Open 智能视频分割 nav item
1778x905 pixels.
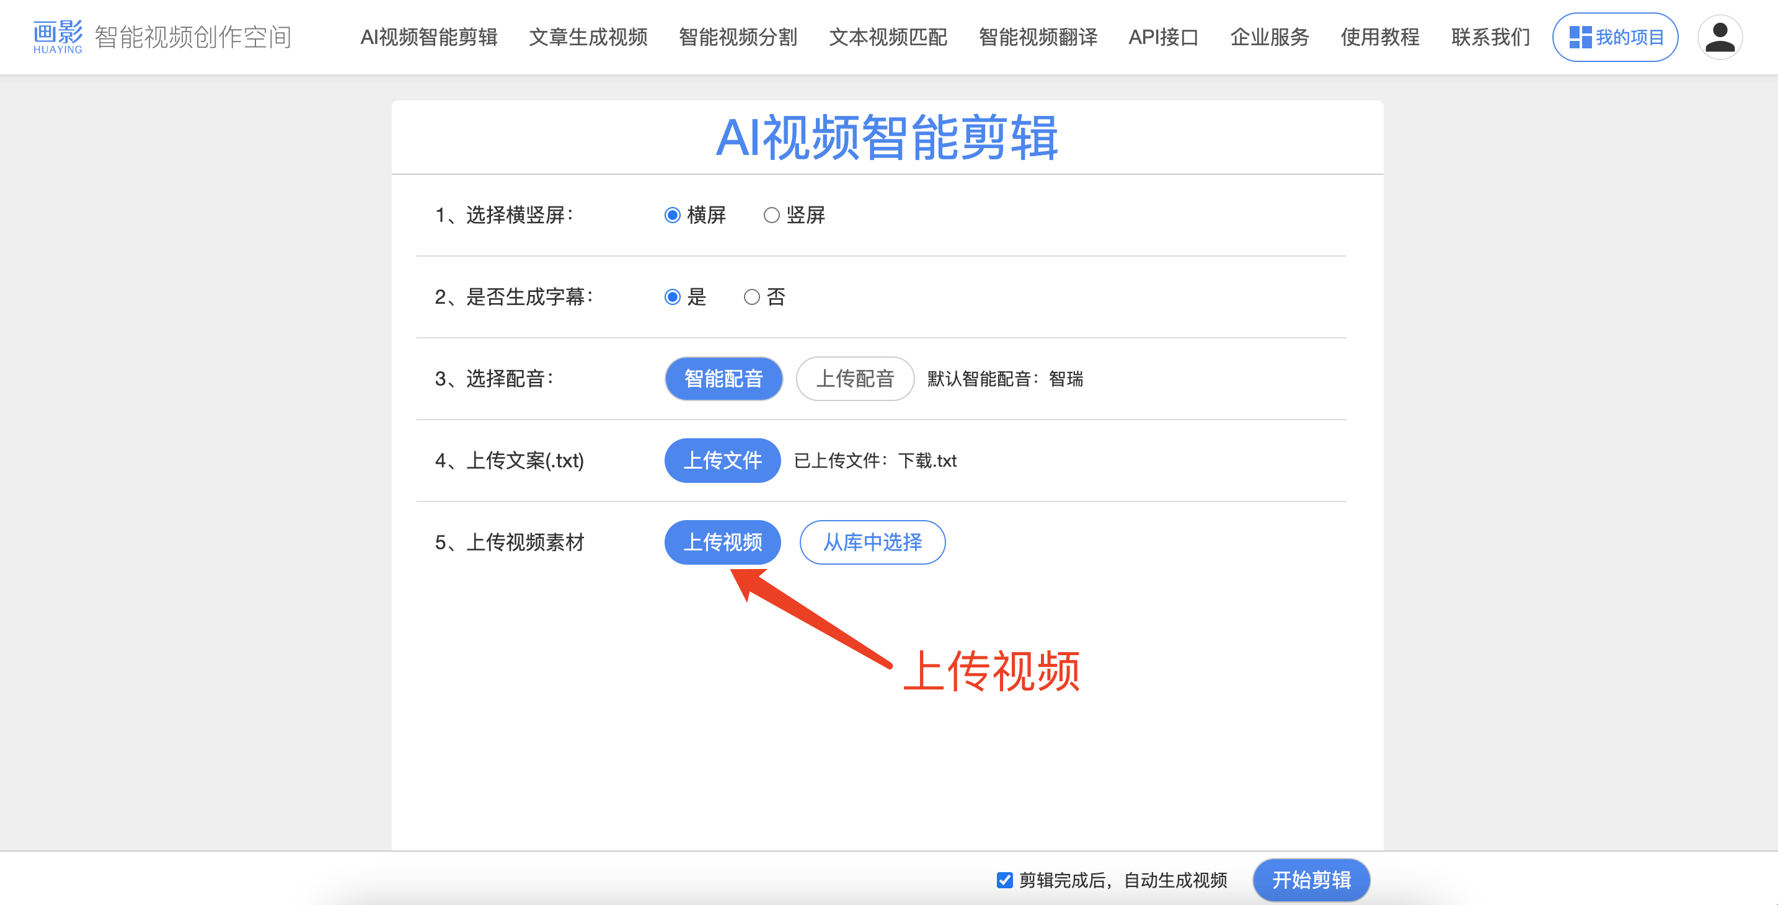click(x=738, y=37)
